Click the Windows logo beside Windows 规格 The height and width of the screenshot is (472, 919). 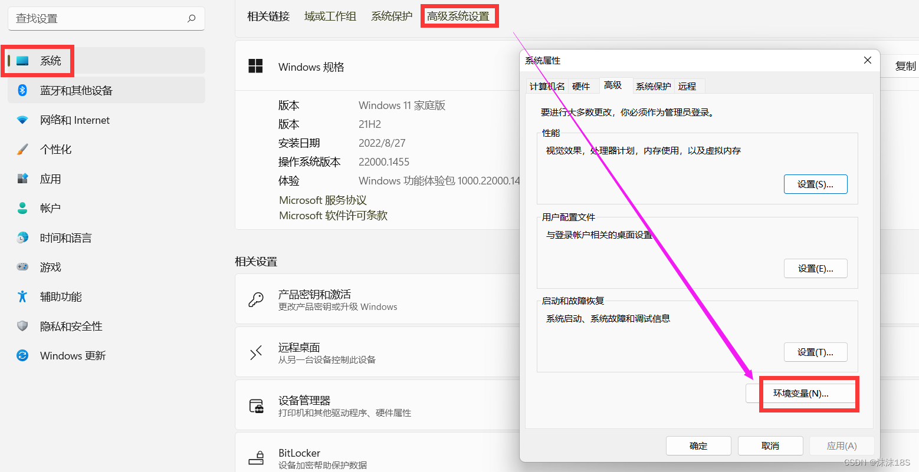(x=255, y=66)
